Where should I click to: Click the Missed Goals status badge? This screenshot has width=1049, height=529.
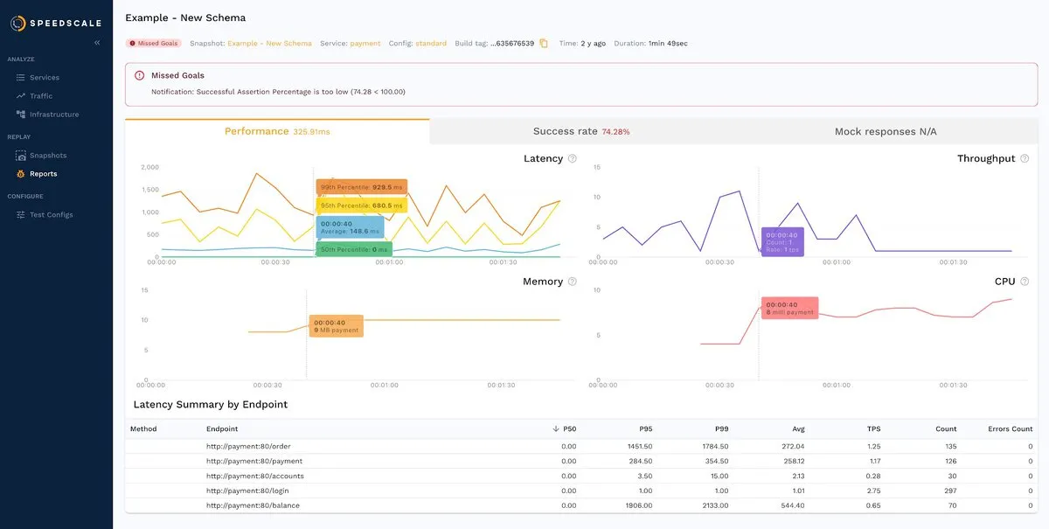click(154, 41)
